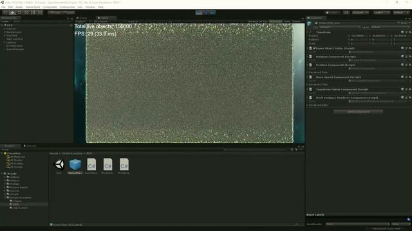Click Position Component script icon
This screenshot has height=231, width=412.
point(310,65)
